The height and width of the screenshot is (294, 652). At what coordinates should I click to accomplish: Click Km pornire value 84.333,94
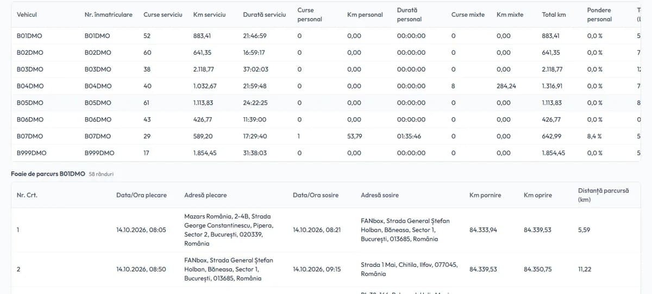483,230
